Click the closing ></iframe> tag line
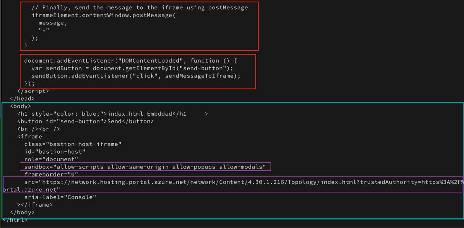Viewport: 464px width, 228px height. [35, 205]
